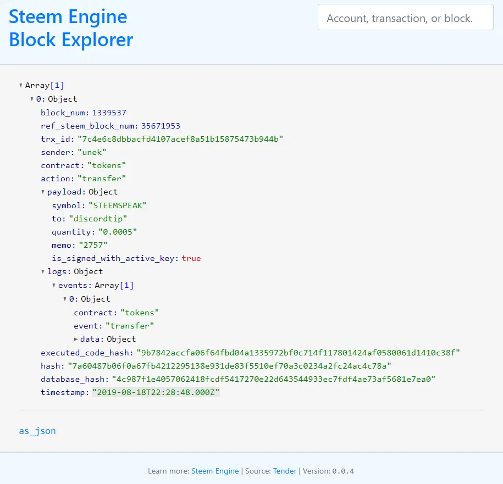Viewport: 503px width, 484px height.
Task: Select the ref_steem_block_num value 35671953
Action: 161,126
